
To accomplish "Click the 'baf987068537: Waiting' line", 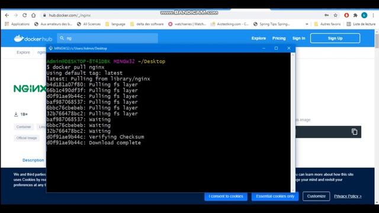I will (x=78, y=120).
